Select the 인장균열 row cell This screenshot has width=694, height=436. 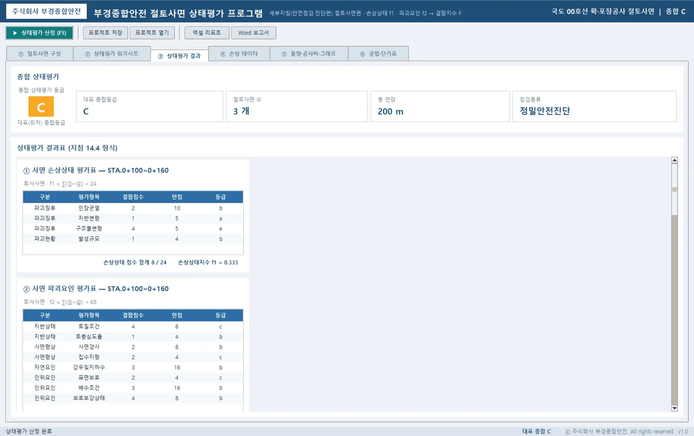89,208
